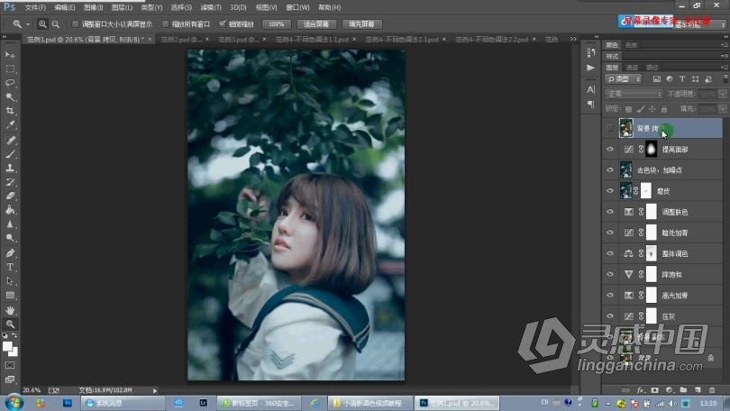Click the Zoom In icon in options bar

pos(42,23)
